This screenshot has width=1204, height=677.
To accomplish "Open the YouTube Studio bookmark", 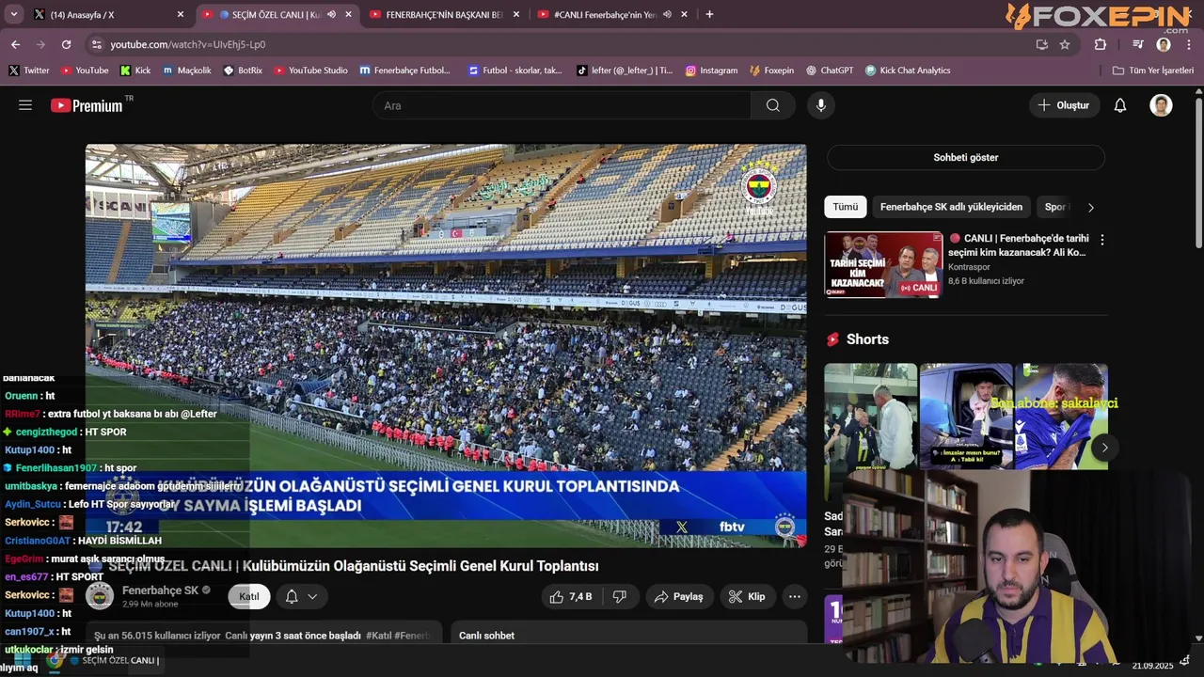I will 310,71.
